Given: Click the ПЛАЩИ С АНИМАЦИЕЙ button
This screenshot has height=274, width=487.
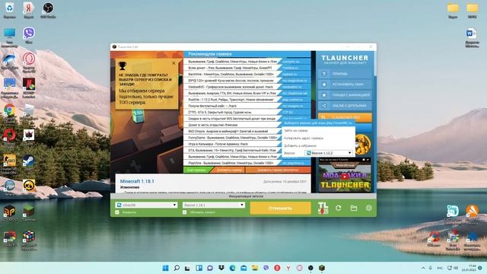Looking at the screenshot, I should [345, 95].
